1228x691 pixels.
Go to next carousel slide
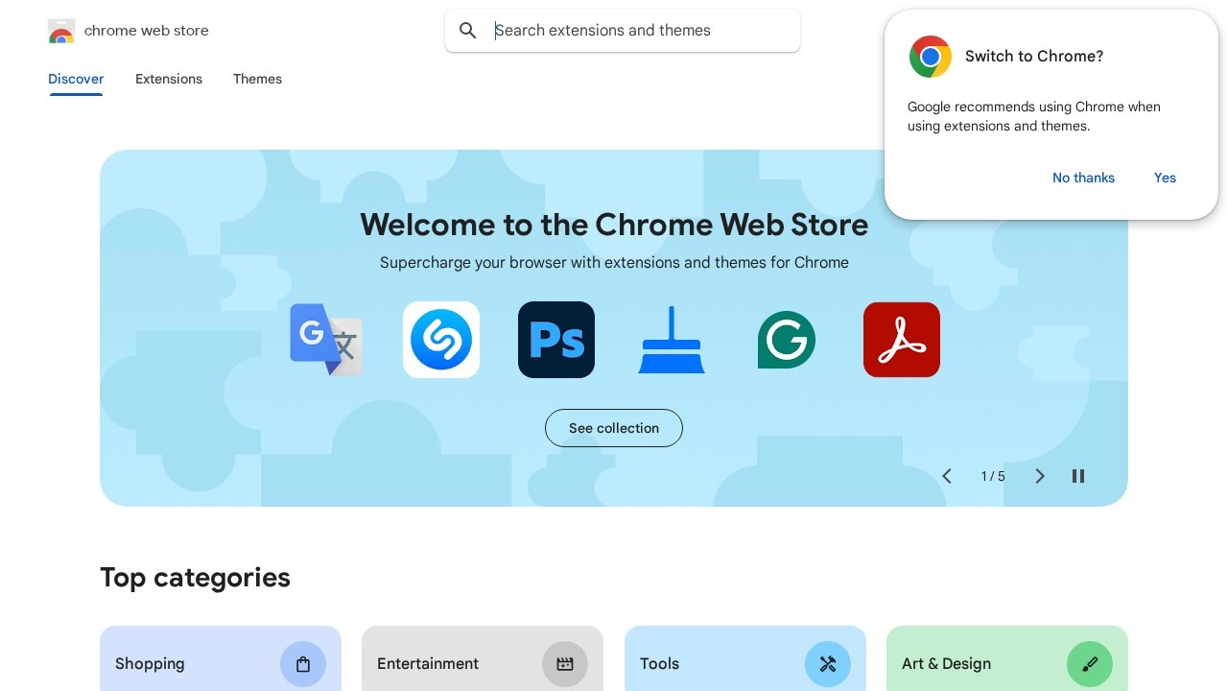point(1039,476)
